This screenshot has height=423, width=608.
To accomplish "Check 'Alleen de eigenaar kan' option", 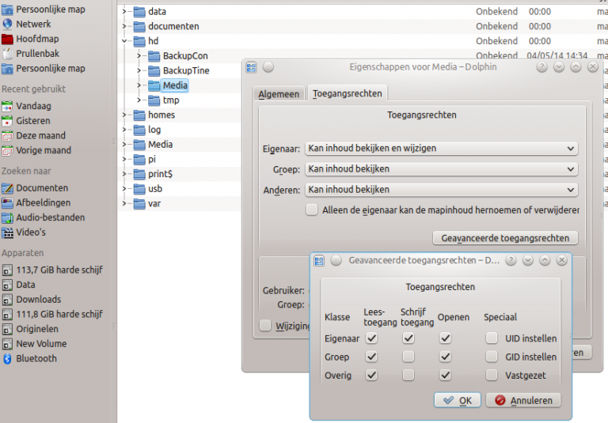I will tap(312, 210).
